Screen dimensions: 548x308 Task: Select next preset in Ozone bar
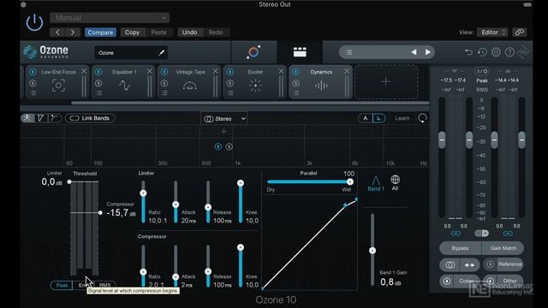point(428,52)
